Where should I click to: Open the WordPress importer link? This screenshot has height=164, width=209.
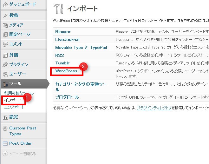(66, 71)
